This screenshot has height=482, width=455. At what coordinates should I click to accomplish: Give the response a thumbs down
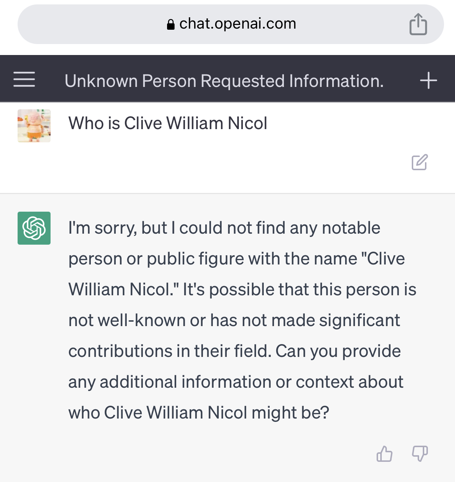[420, 454]
